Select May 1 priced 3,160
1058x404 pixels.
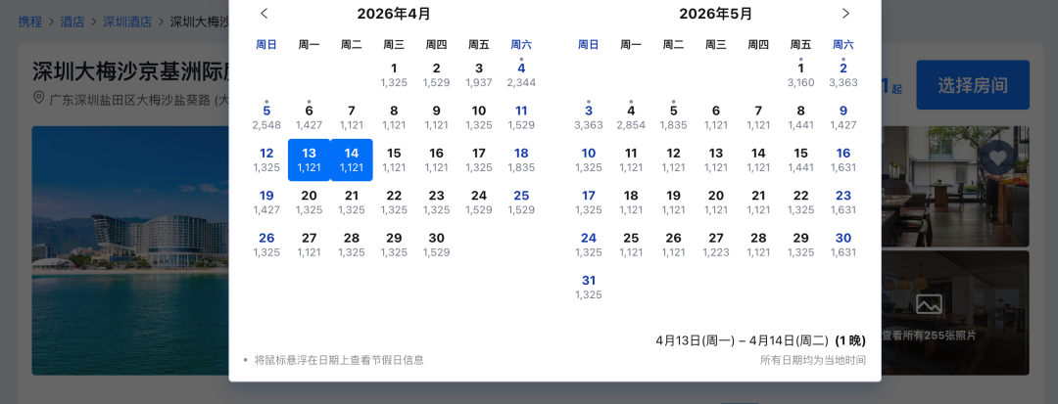click(801, 74)
